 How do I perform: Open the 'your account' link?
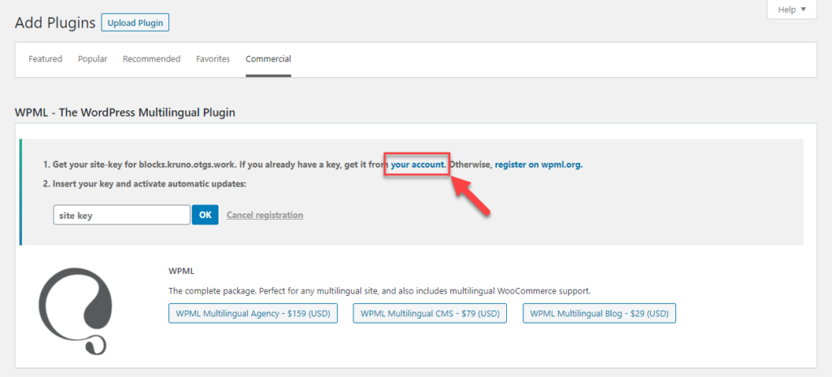(x=418, y=165)
